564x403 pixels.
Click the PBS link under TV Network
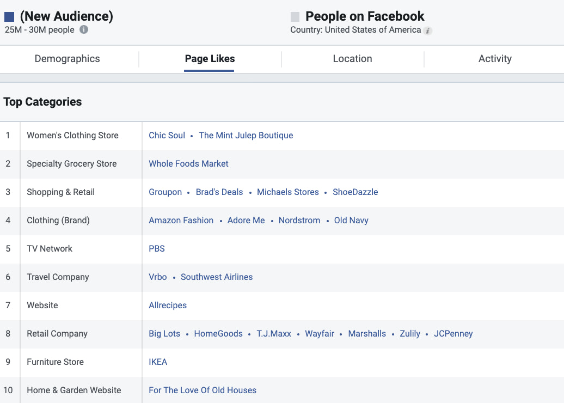pos(157,248)
